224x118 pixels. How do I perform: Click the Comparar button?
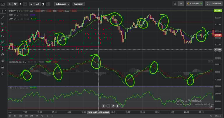pyautogui.click(x=78, y=4)
